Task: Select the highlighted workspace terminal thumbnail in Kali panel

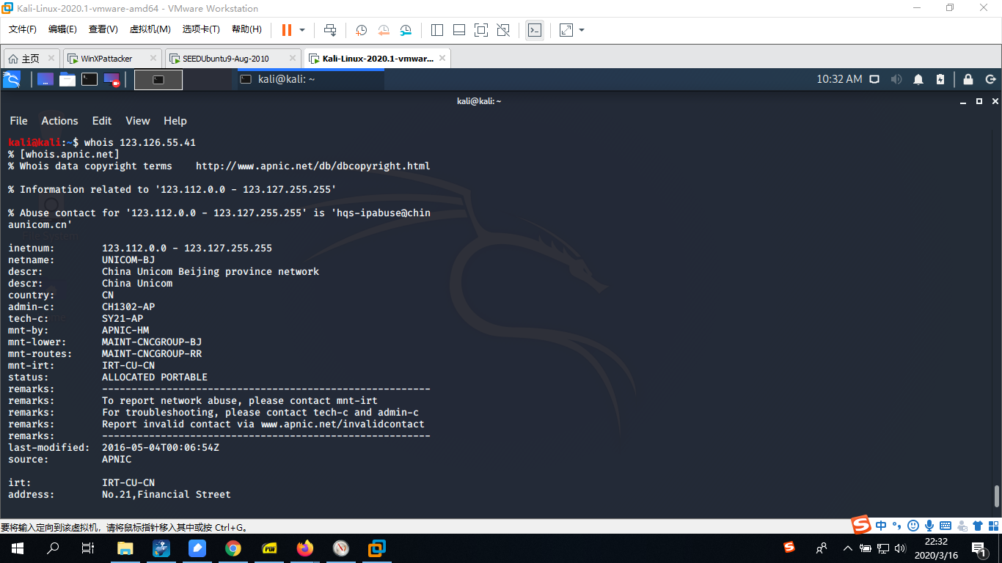Action: (x=158, y=79)
